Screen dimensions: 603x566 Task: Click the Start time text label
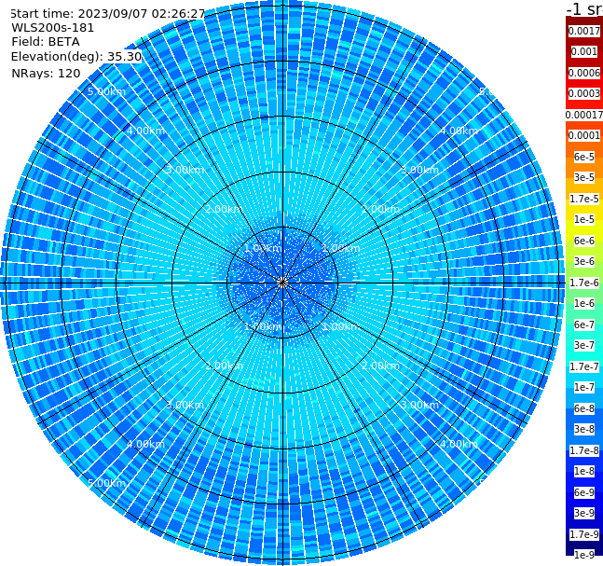point(108,14)
